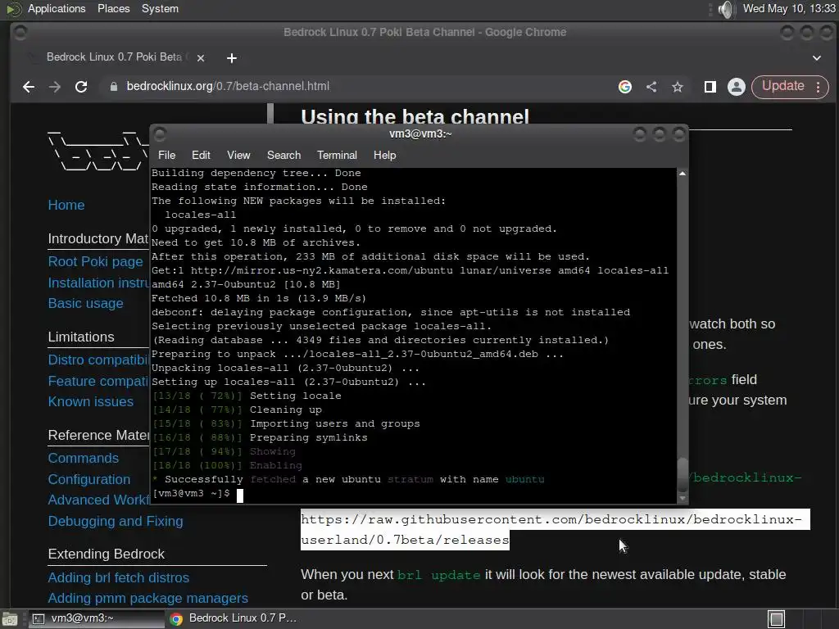Image resolution: width=839 pixels, height=629 pixels.
Task: Open the Installation instructions link
Action: (x=98, y=283)
